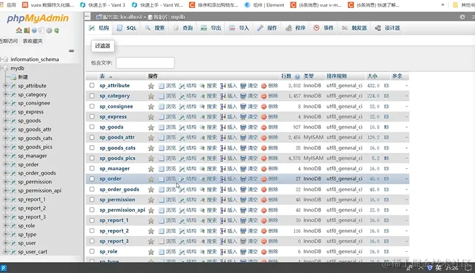Open the SQL tab
This screenshot has width=475, height=273.
click(127, 28)
